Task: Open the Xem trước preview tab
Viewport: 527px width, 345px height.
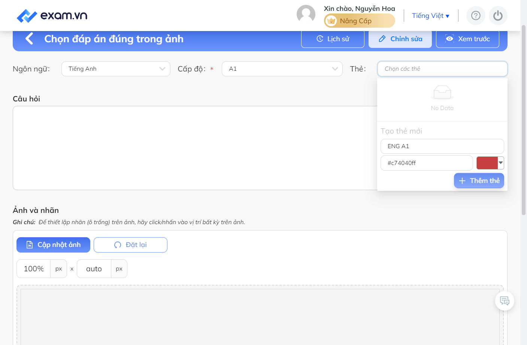Action: 467,39
